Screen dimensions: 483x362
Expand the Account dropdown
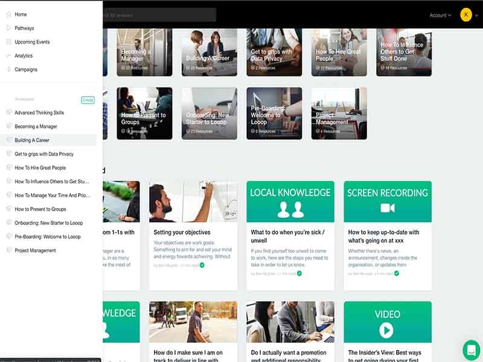440,15
